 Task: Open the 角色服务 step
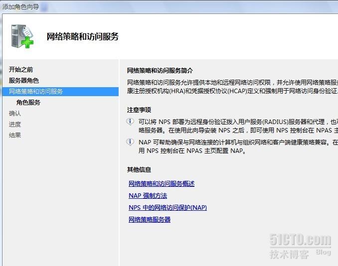28,102
